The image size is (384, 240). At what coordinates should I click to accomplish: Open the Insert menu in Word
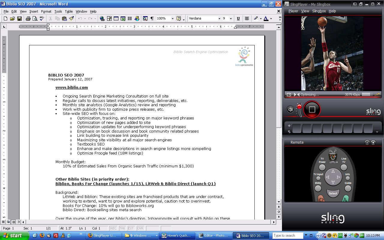pyautogui.click(x=34, y=11)
